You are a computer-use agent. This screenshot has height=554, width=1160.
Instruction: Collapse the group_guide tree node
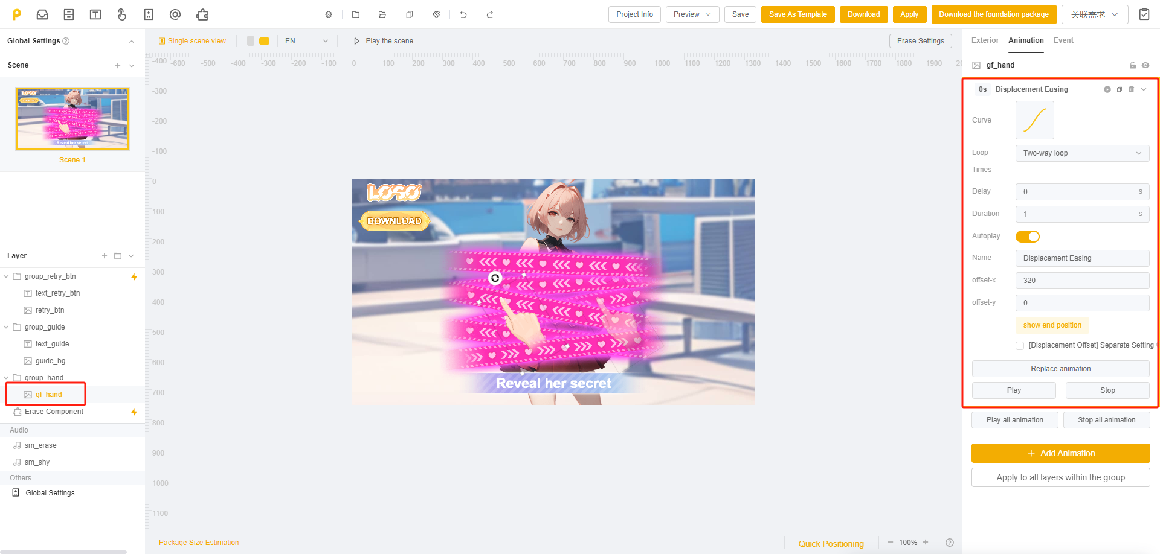tap(6, 327)
